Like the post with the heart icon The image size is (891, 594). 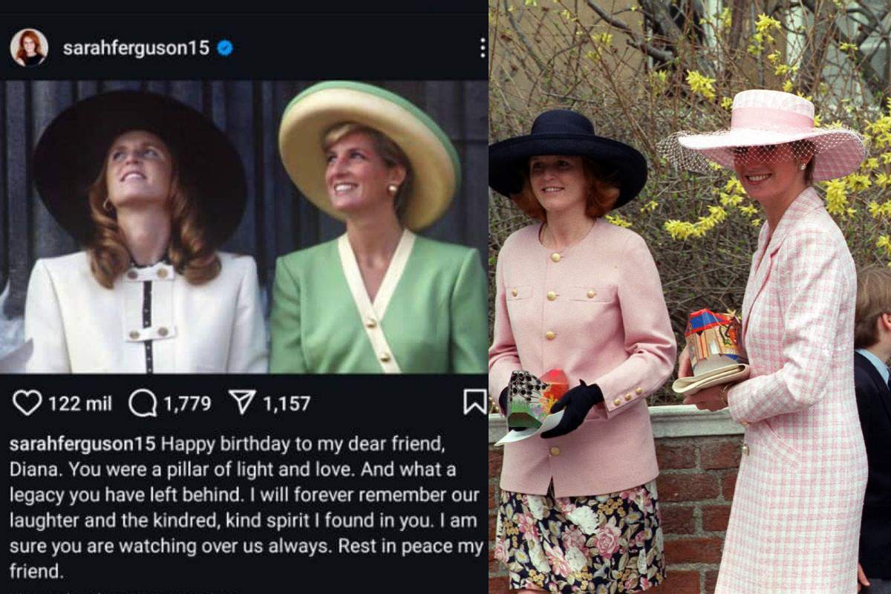27,402
